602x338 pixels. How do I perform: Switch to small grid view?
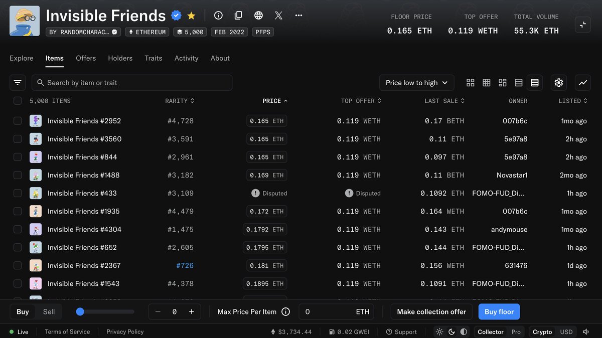pos(487,83)
